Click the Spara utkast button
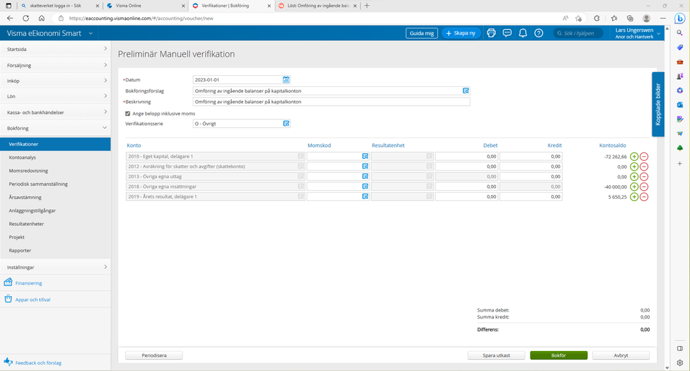Viewport: 690px width, 371px height. pos(497,355)
